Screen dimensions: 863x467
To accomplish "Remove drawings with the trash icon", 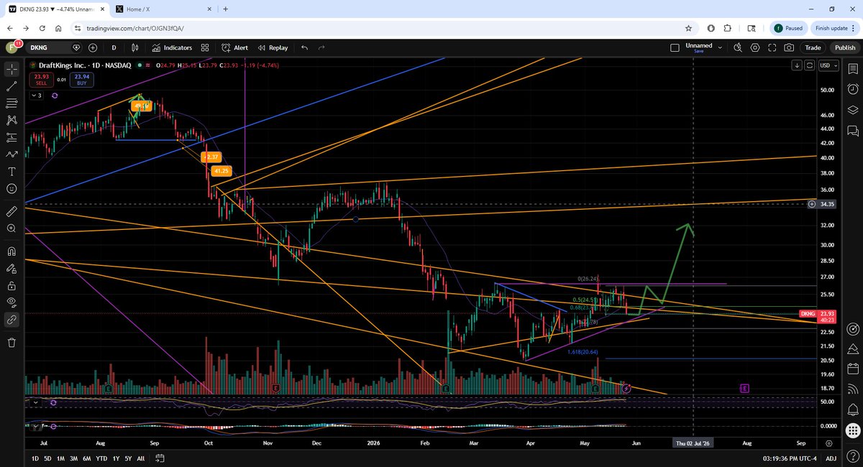I will (12, 343).
